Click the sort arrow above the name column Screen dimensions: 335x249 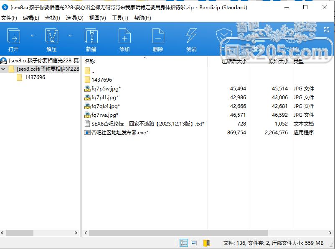[145, 58]
